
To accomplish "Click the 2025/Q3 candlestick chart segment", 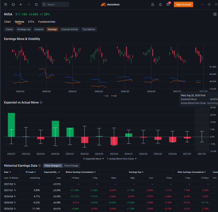I will click(x=20, y=55).
